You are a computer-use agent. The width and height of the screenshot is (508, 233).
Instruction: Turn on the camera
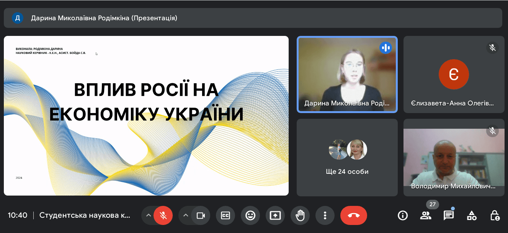(201, 215)
